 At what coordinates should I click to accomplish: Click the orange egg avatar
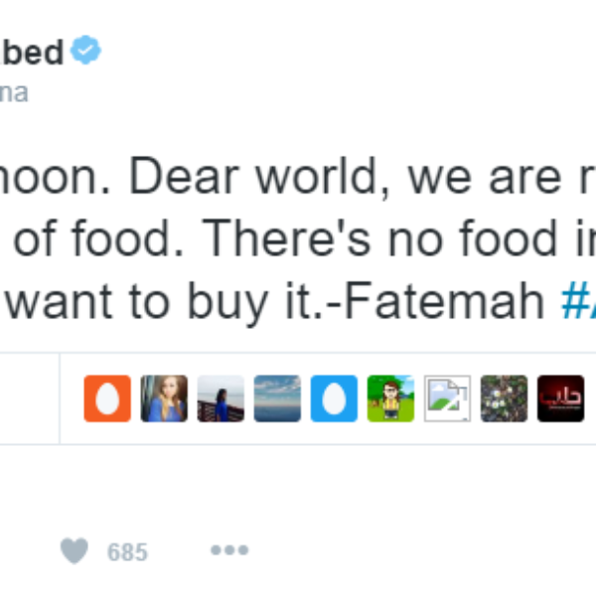click(x=106, y=398)
